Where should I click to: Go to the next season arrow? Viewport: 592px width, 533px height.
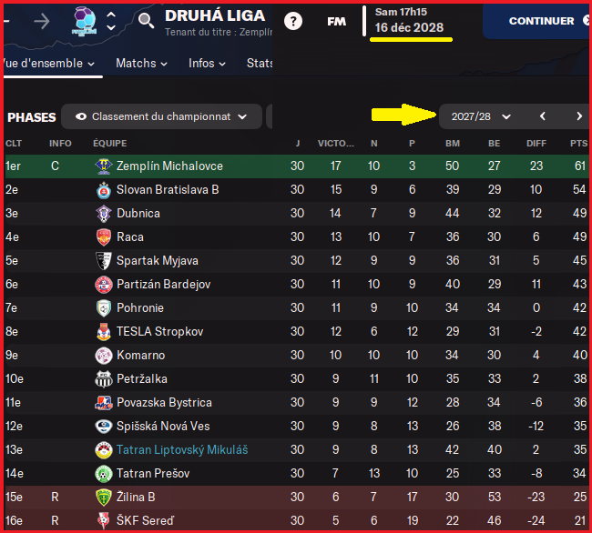pos(578,116)
